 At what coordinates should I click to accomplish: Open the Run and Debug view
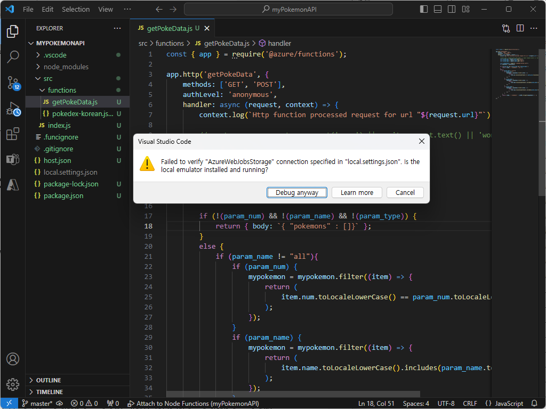[13, 109]
